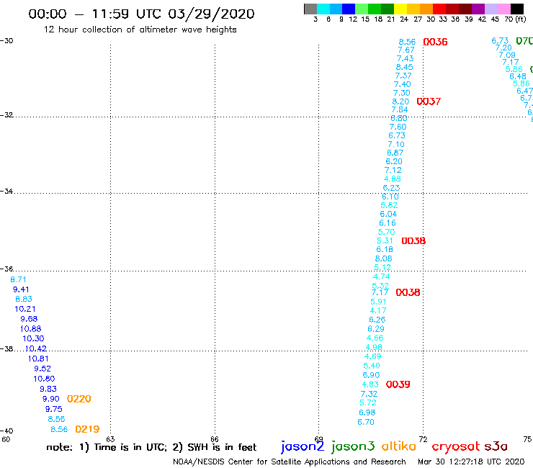Click the red time marker '0039'
This screenshot has height=468, width=533.
(398, 384)
